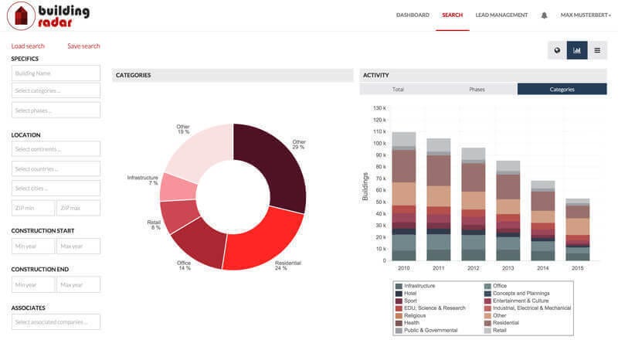Toggle Office legend entry
This screenshot has width=618, height=340.
point(496,286)
